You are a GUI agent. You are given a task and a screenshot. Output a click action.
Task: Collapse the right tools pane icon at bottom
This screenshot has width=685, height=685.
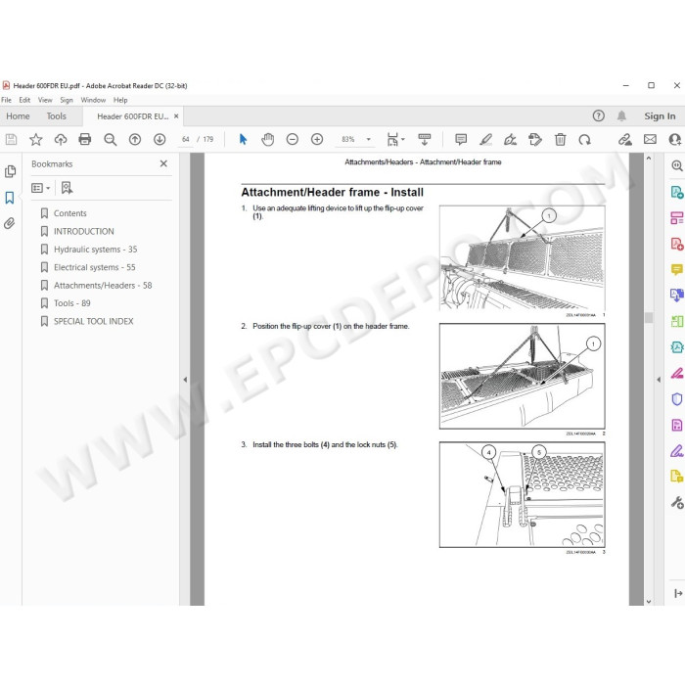click(x=677, y=593)
